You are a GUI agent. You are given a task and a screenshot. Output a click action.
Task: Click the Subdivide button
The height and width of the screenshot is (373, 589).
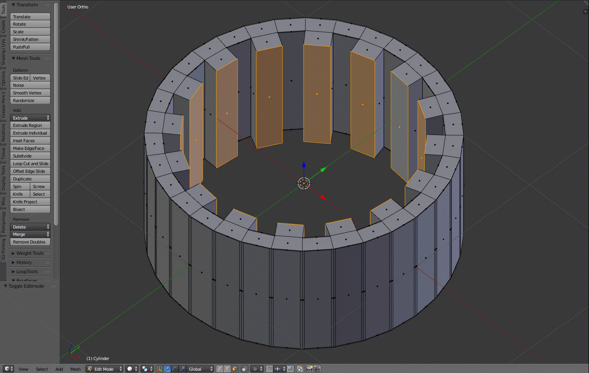point(30,156)
